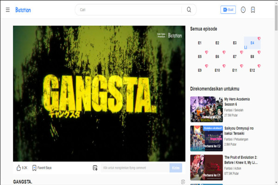278x185 pixels.
Task: Select episode E10
Action: point(217,70)
